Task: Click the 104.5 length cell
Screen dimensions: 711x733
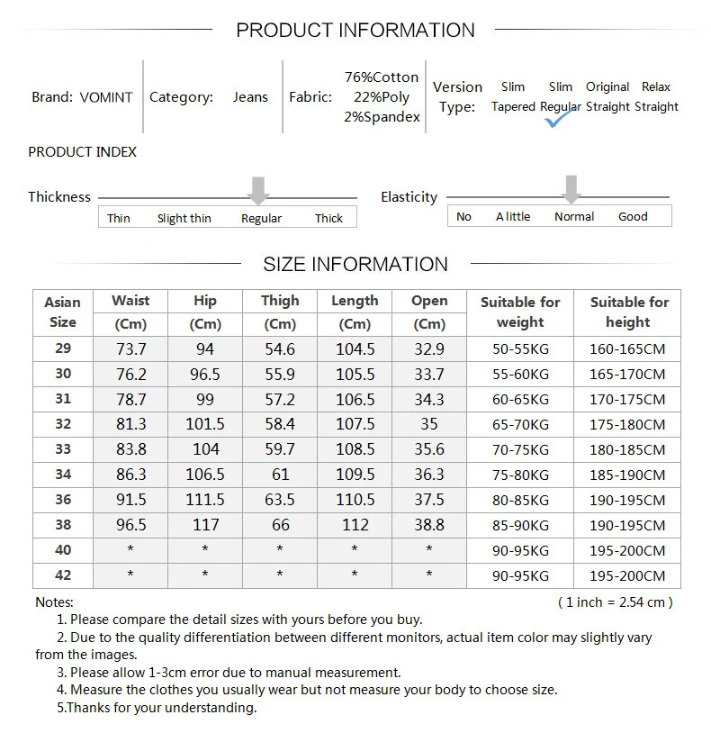Action: [355, 349]
